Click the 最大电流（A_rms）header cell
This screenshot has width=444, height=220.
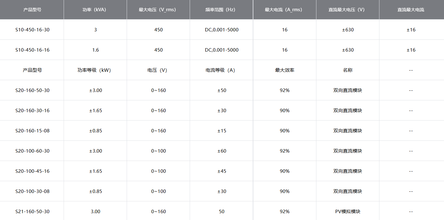click(x=285, y=10)
